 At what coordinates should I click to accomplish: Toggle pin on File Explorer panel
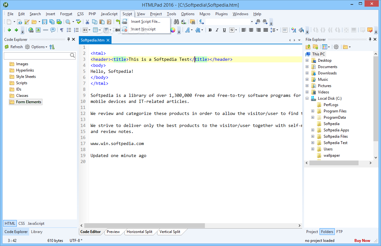click(369, 39)
